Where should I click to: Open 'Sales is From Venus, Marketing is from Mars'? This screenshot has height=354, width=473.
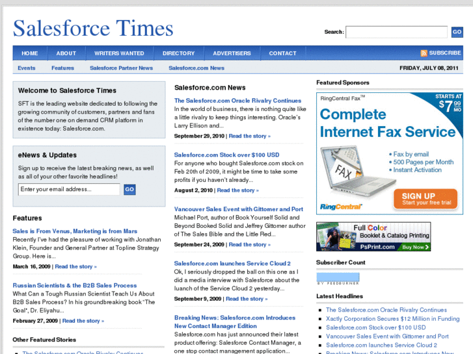[75, 231]
